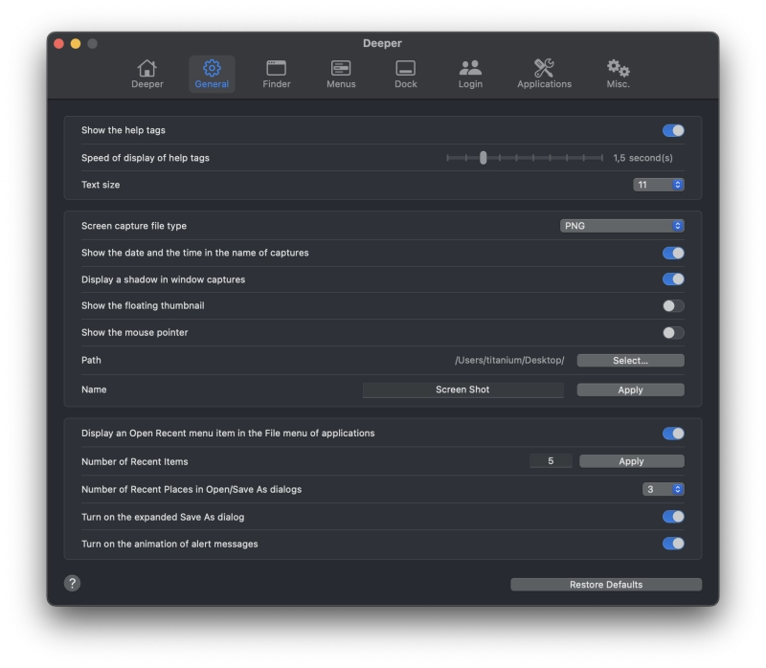Enable Show the floating thumbnail
Screen dimensions: 766x668
click(x=673, y=305)
